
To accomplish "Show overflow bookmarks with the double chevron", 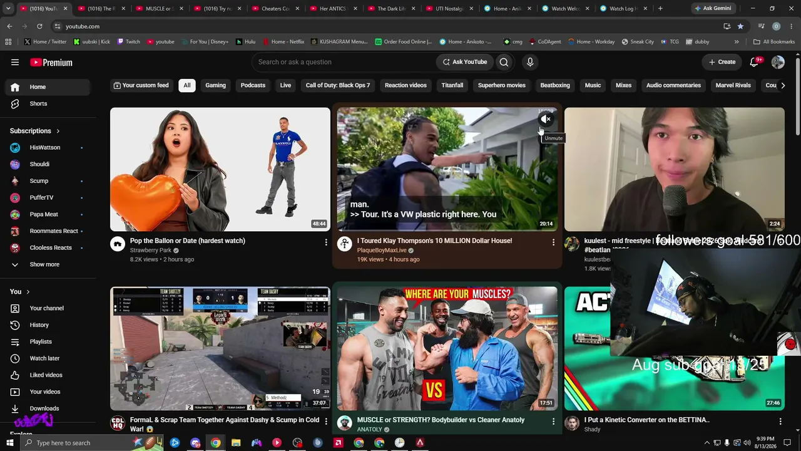I will point(737,42).
